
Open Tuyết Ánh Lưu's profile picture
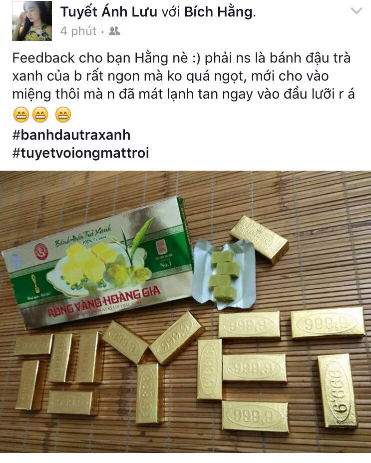pos(32,21)
